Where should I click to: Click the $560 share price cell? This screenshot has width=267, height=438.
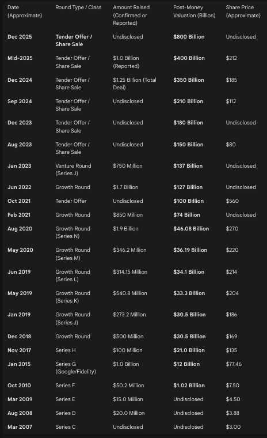[x=232, y=201]
